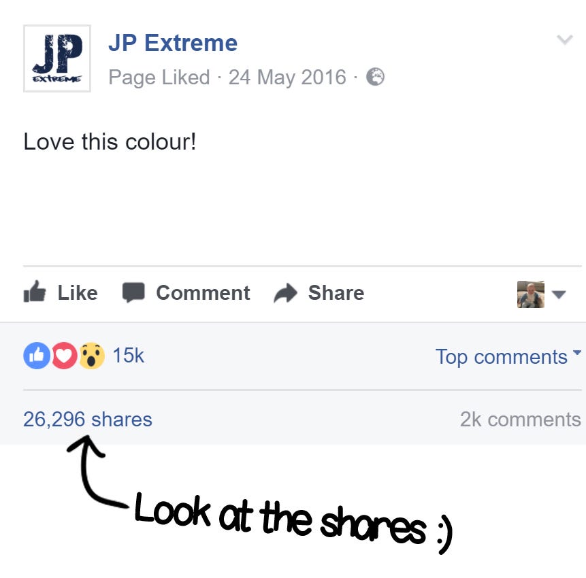Expand the post options chevron

click(564, 39)
